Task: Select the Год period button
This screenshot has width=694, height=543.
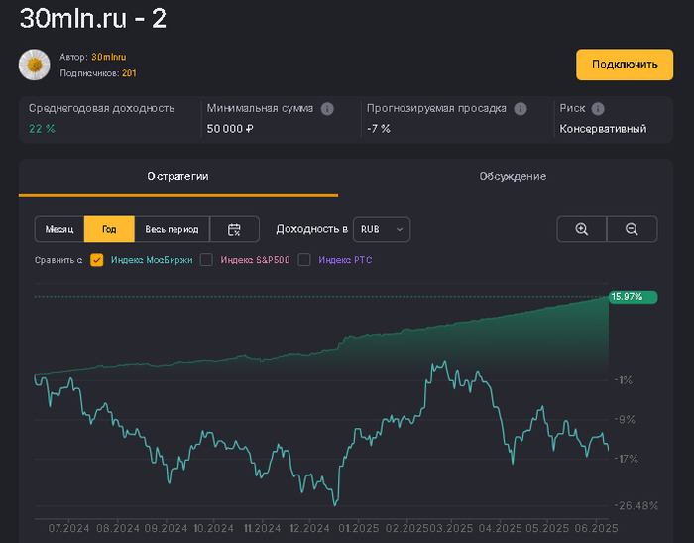Action: 109,229
